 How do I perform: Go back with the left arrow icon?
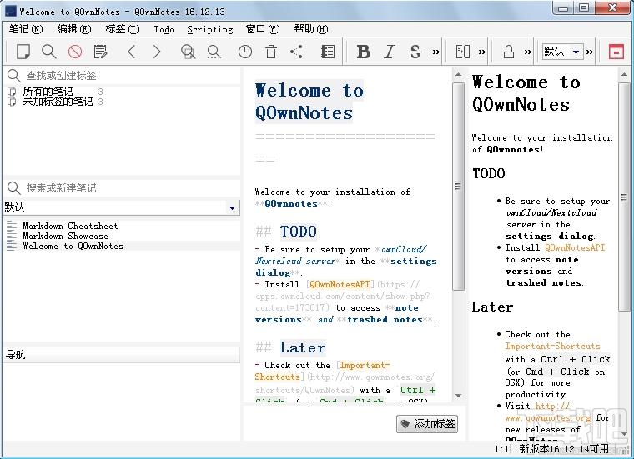pos(132,52)
